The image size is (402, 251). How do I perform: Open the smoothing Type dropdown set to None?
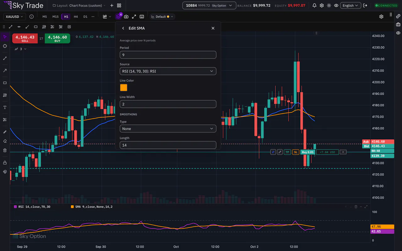(x=168, y=129)
